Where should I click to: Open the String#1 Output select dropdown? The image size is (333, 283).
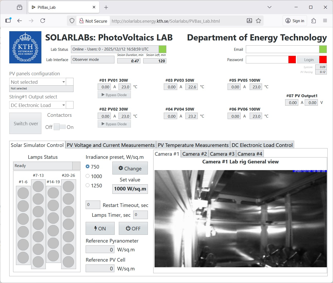pyautogui.click(x=64, y=105)
